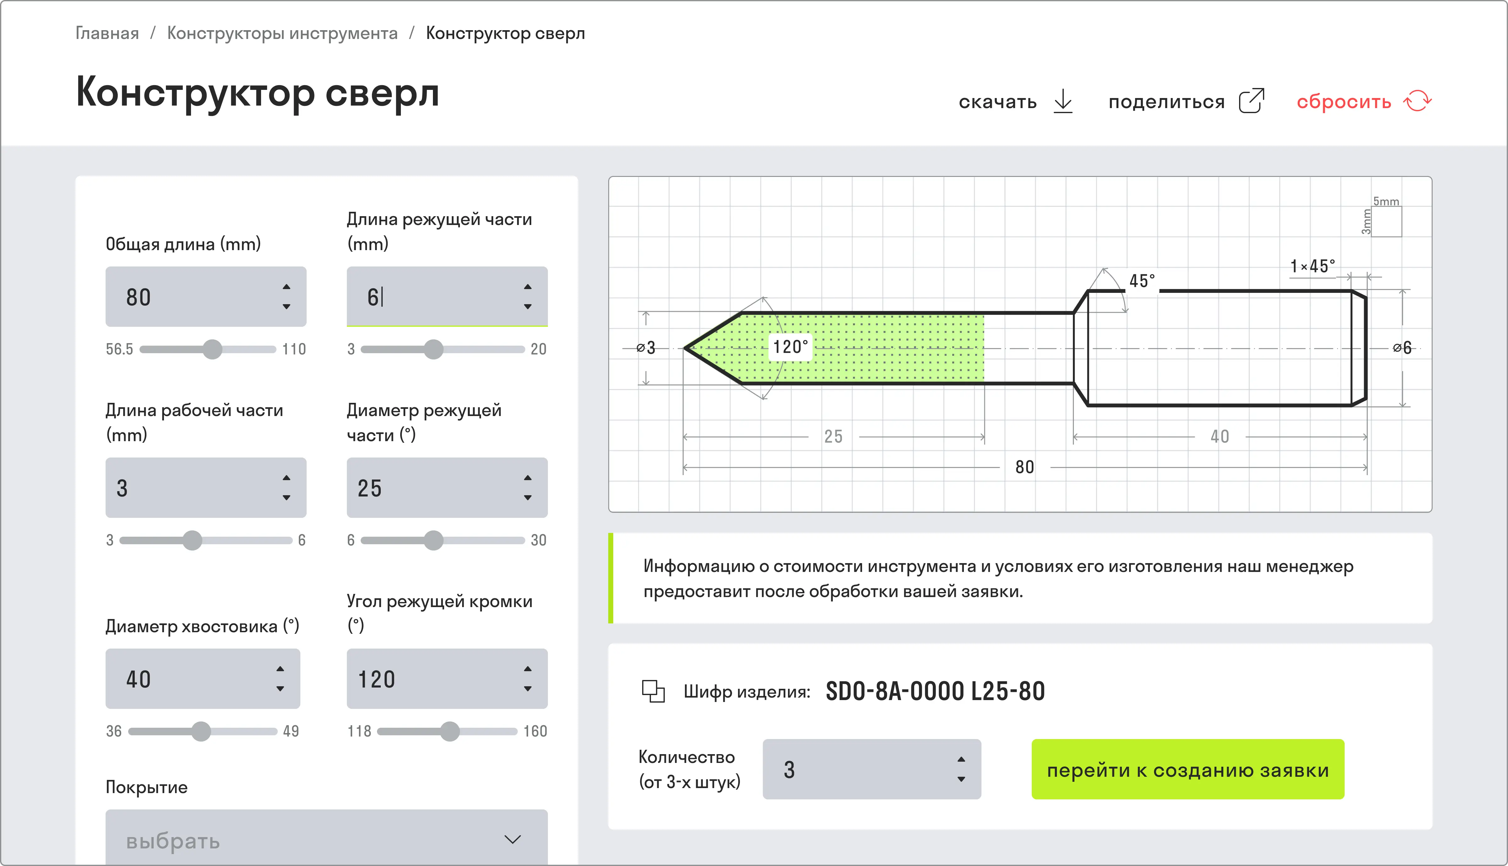Click the 80 total length dimension on drawing
Image resolution: width=1508 pixels, height=866 pixels.
click(1024, 468)
